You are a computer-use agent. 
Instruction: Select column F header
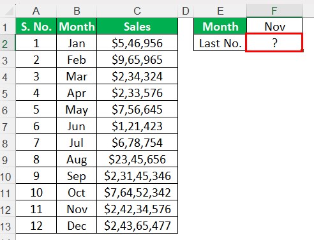pos(274,11)
